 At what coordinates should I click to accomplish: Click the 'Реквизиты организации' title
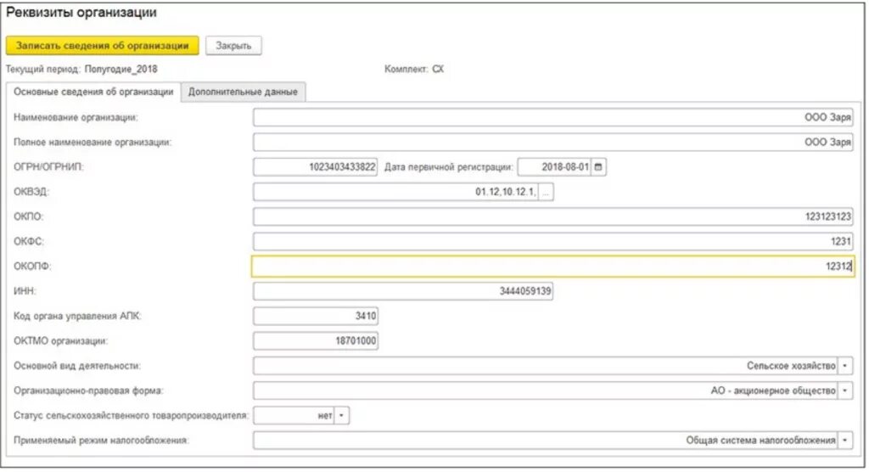point(81,13)
